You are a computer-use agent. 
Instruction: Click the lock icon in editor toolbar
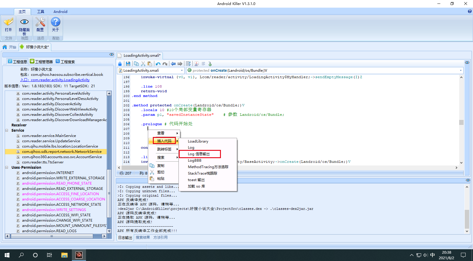click(x=120, y=64)
